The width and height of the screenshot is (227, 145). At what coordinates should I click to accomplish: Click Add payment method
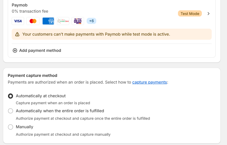click(40, 51)
